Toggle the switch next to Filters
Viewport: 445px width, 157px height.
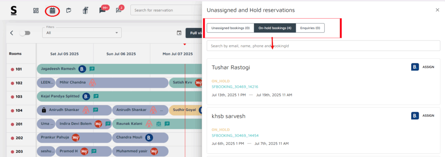25,33
